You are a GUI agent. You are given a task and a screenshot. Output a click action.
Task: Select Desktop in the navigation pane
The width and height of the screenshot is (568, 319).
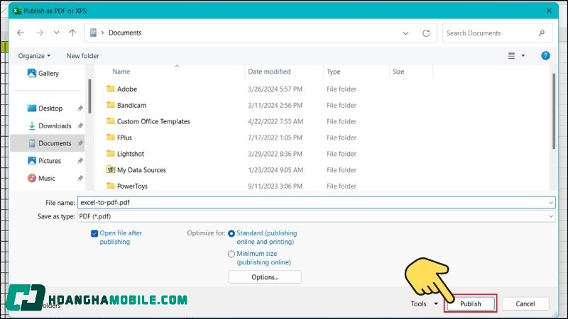[50, 108]
